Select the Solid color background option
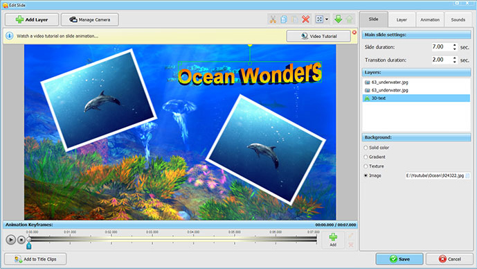Screen dimensions: 477x269 366,148
